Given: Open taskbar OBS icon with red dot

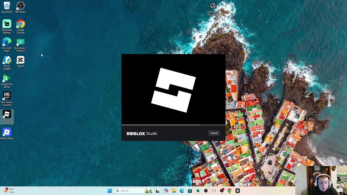Looking at the screenshot, I should click(222, 191).
